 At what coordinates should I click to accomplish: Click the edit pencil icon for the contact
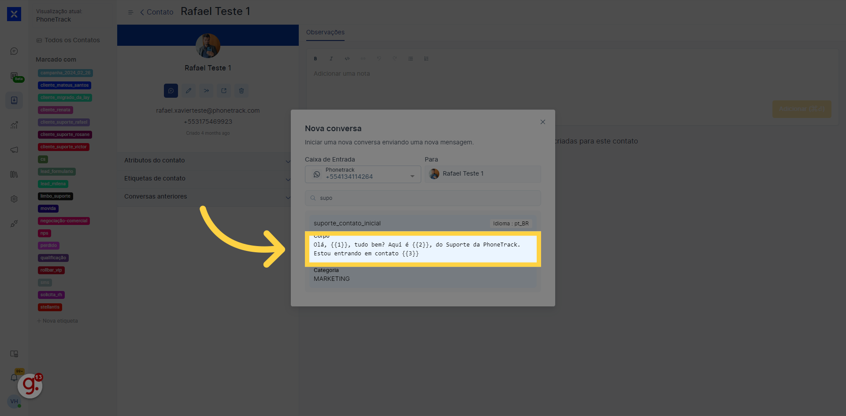(189, 91)
